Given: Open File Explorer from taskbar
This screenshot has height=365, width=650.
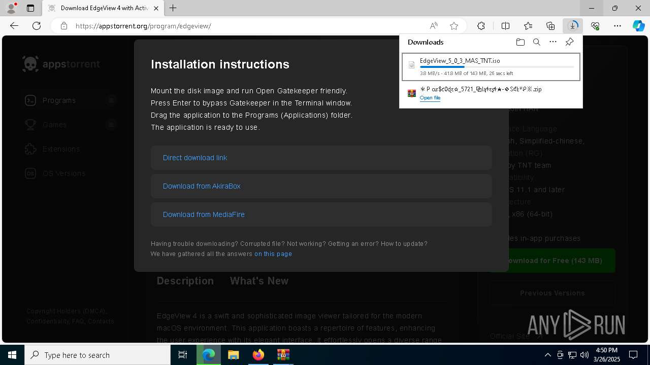Looking at the screenshot, I should (x=233, y=355).
